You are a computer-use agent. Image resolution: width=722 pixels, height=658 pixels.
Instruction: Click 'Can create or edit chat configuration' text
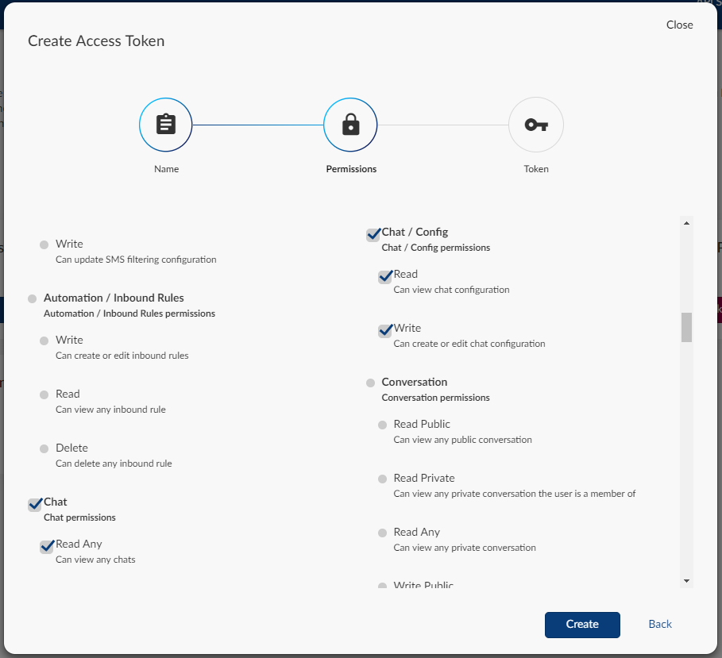pos(469,344)
